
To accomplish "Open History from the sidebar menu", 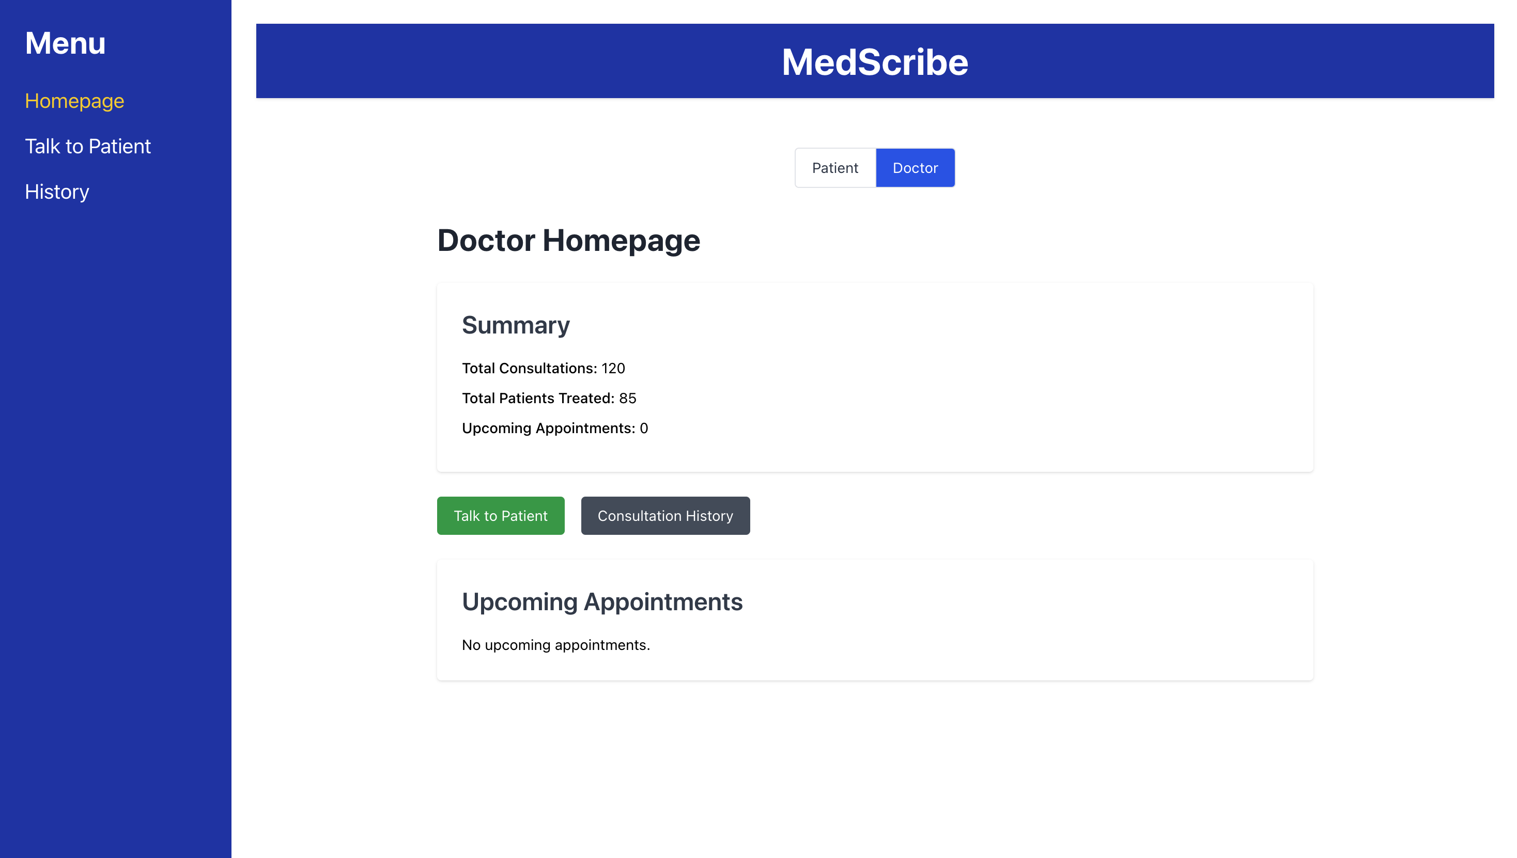I will coord(57,192).
